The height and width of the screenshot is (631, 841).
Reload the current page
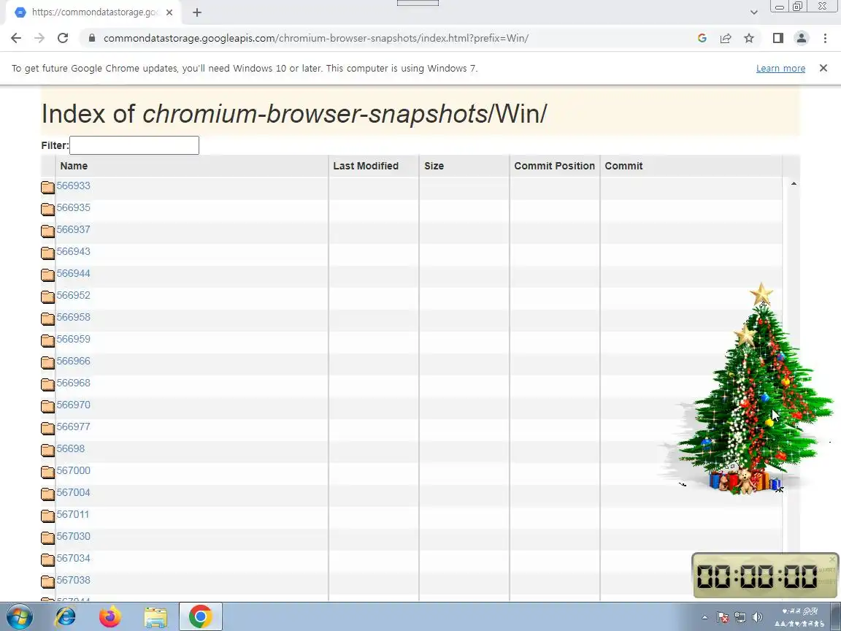63,38
